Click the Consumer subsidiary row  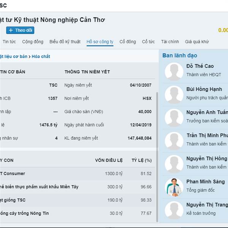coord(78,174)
